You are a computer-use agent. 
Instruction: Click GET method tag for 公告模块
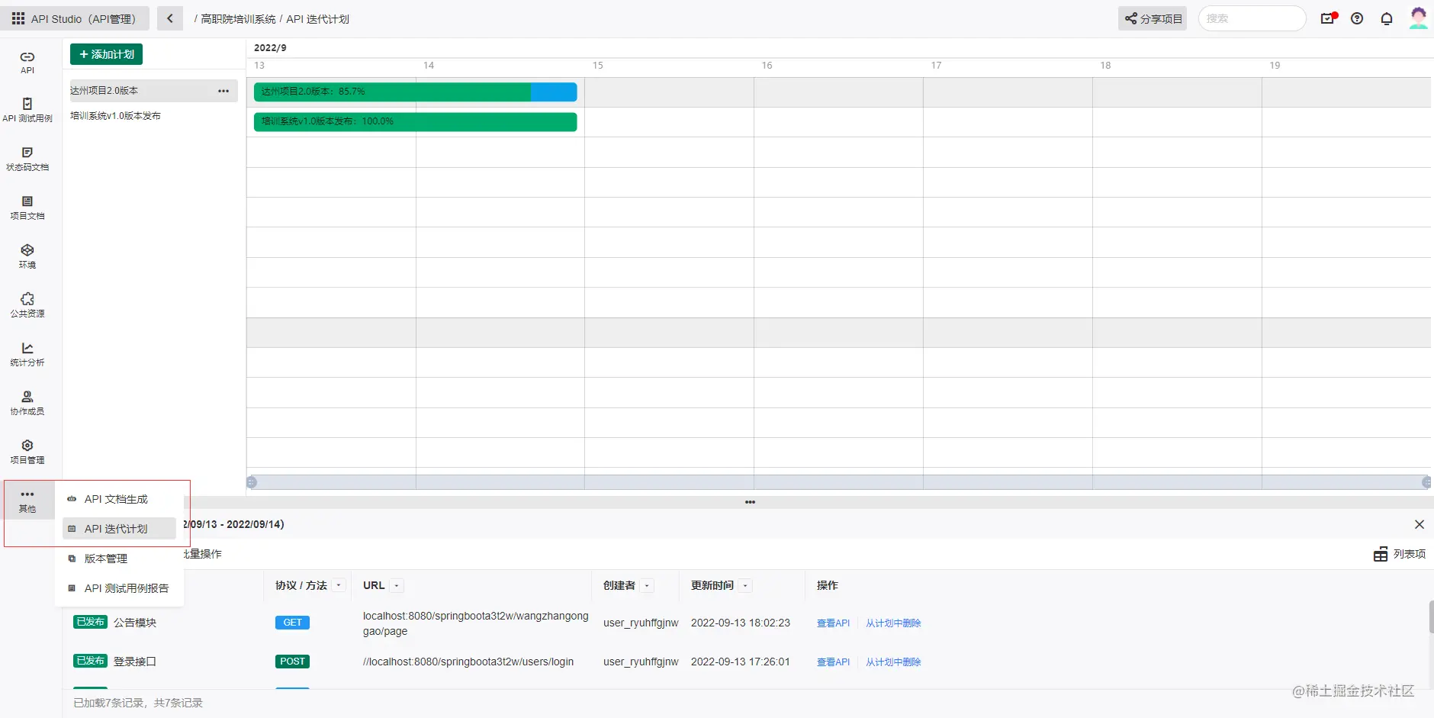[x=292, y=623]
